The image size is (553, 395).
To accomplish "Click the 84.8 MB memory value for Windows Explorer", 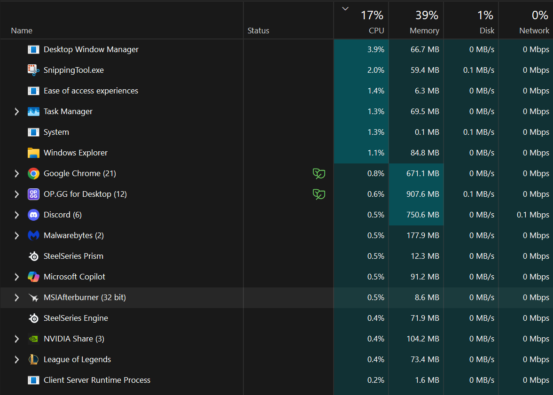I will [425, 153].
